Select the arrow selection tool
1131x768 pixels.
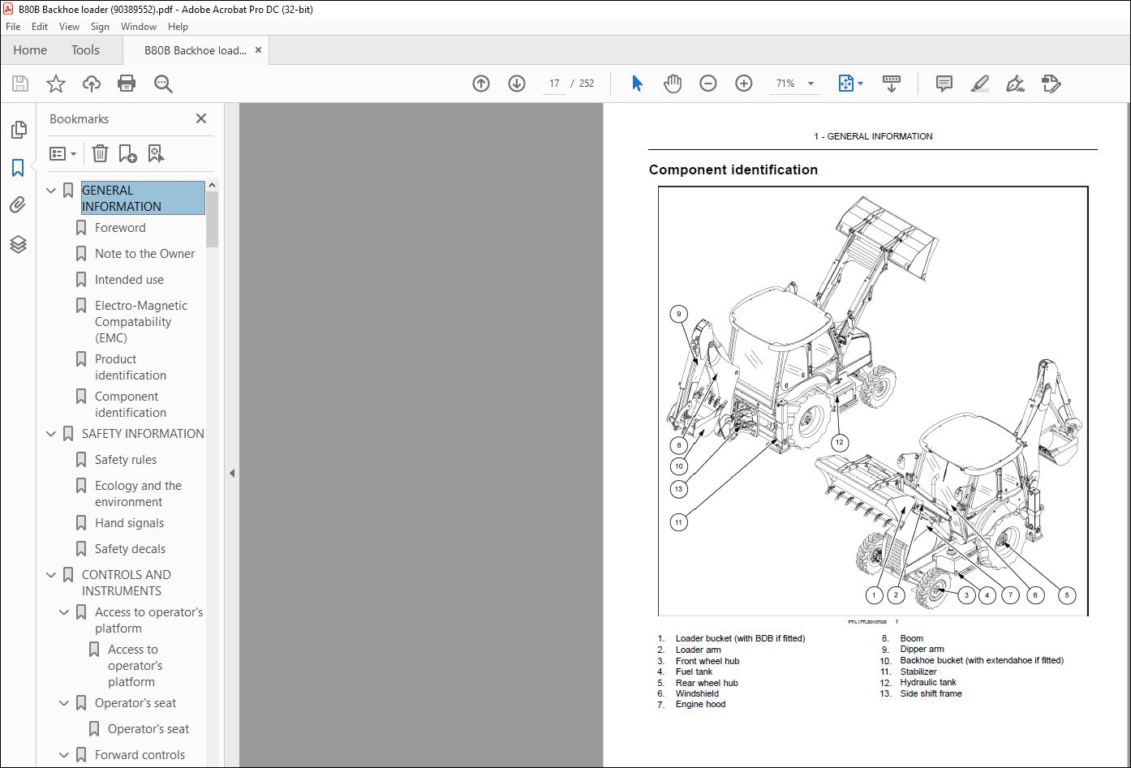tap(637, 84)
